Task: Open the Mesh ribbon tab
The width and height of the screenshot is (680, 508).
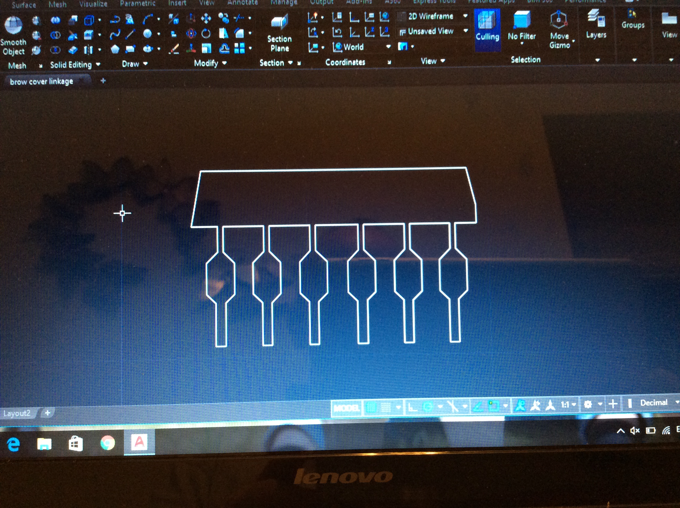Action: [57, 4]
